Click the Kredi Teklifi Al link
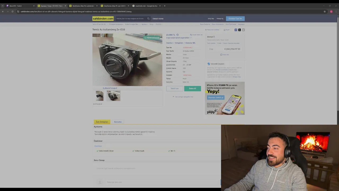The image size is (339, 191). point(196,35)
